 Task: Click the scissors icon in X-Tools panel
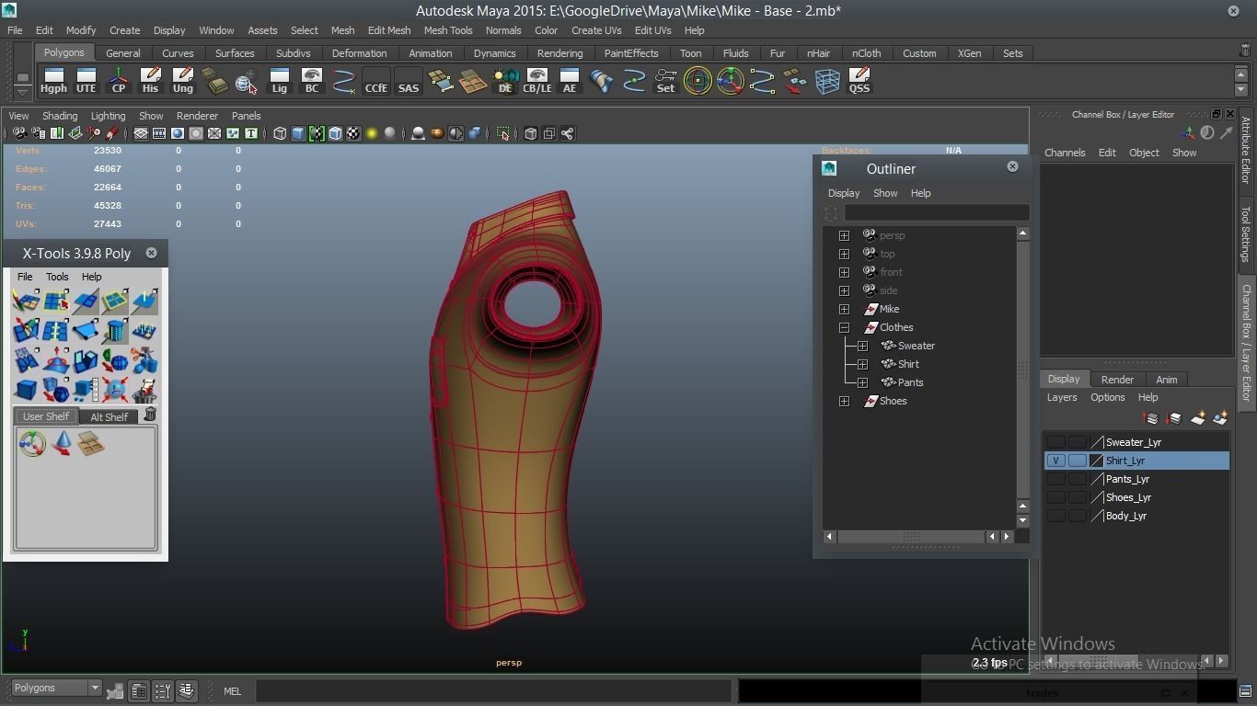[x=144, y=361]
